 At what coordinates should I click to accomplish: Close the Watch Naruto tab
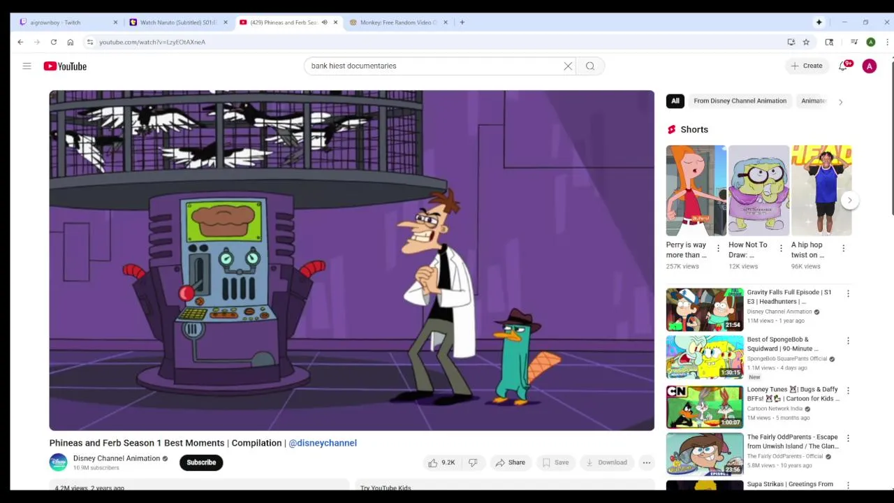pyautogui.click(x=225, y=22)
